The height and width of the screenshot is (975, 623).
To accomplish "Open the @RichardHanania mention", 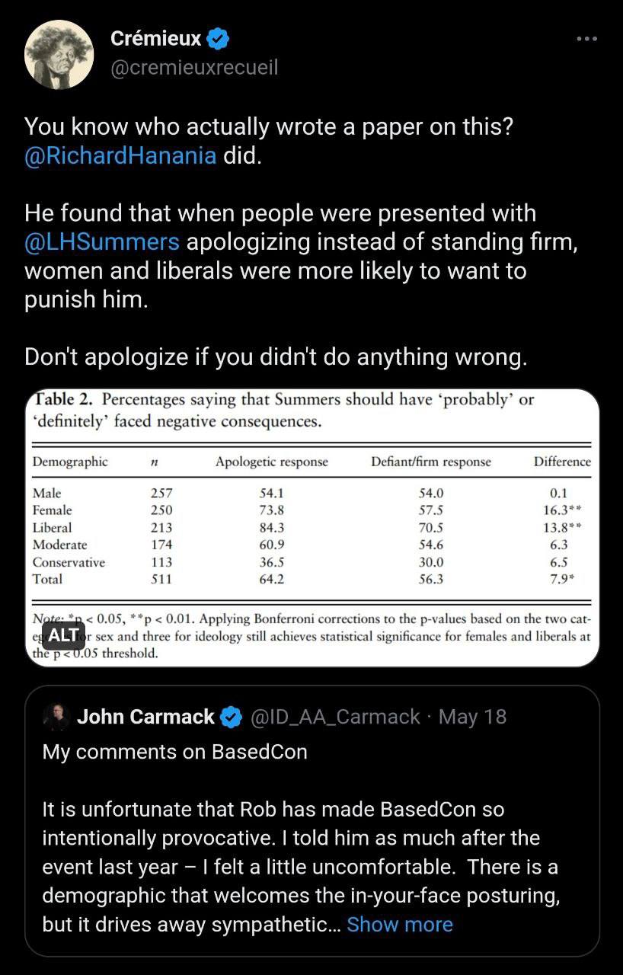I will point(120,156).
